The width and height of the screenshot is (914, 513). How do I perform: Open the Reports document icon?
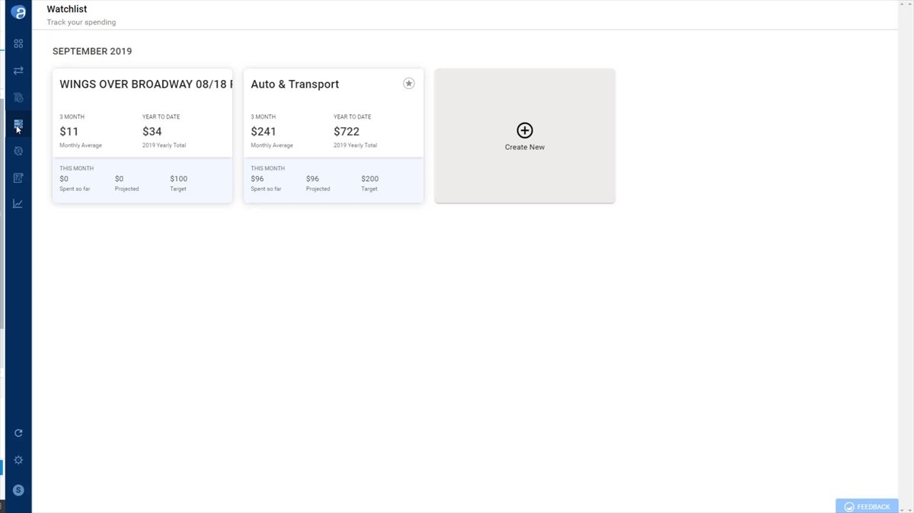tap(18, 177)
